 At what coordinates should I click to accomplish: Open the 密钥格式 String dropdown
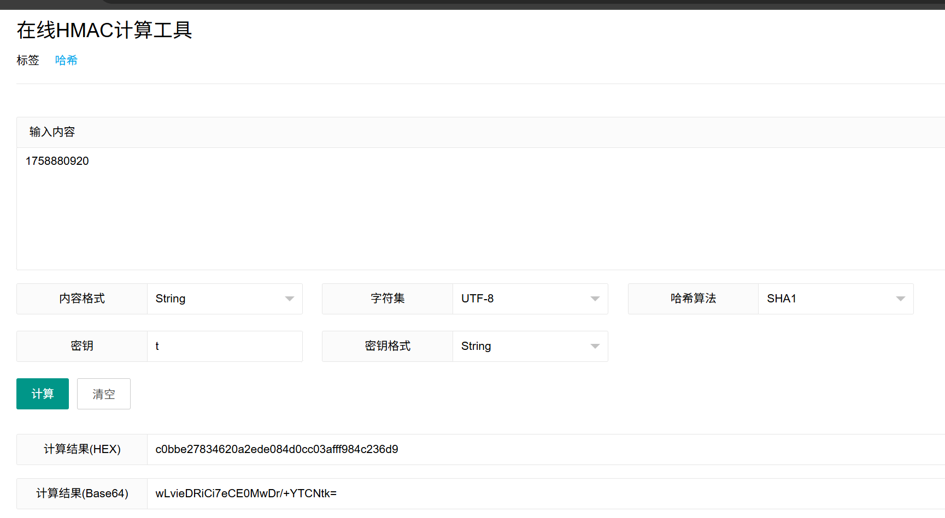[x=530, y=346]
